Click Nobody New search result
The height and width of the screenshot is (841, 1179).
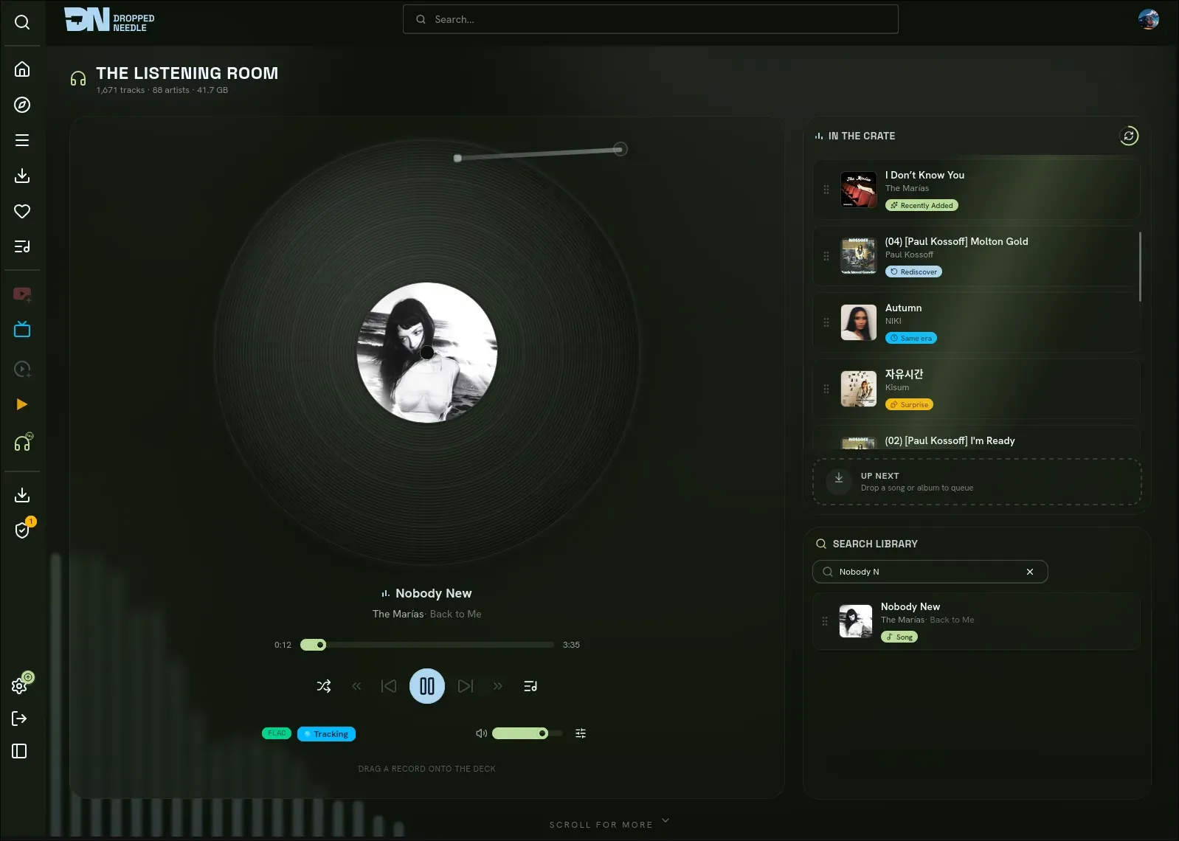[x=976, y=621]
